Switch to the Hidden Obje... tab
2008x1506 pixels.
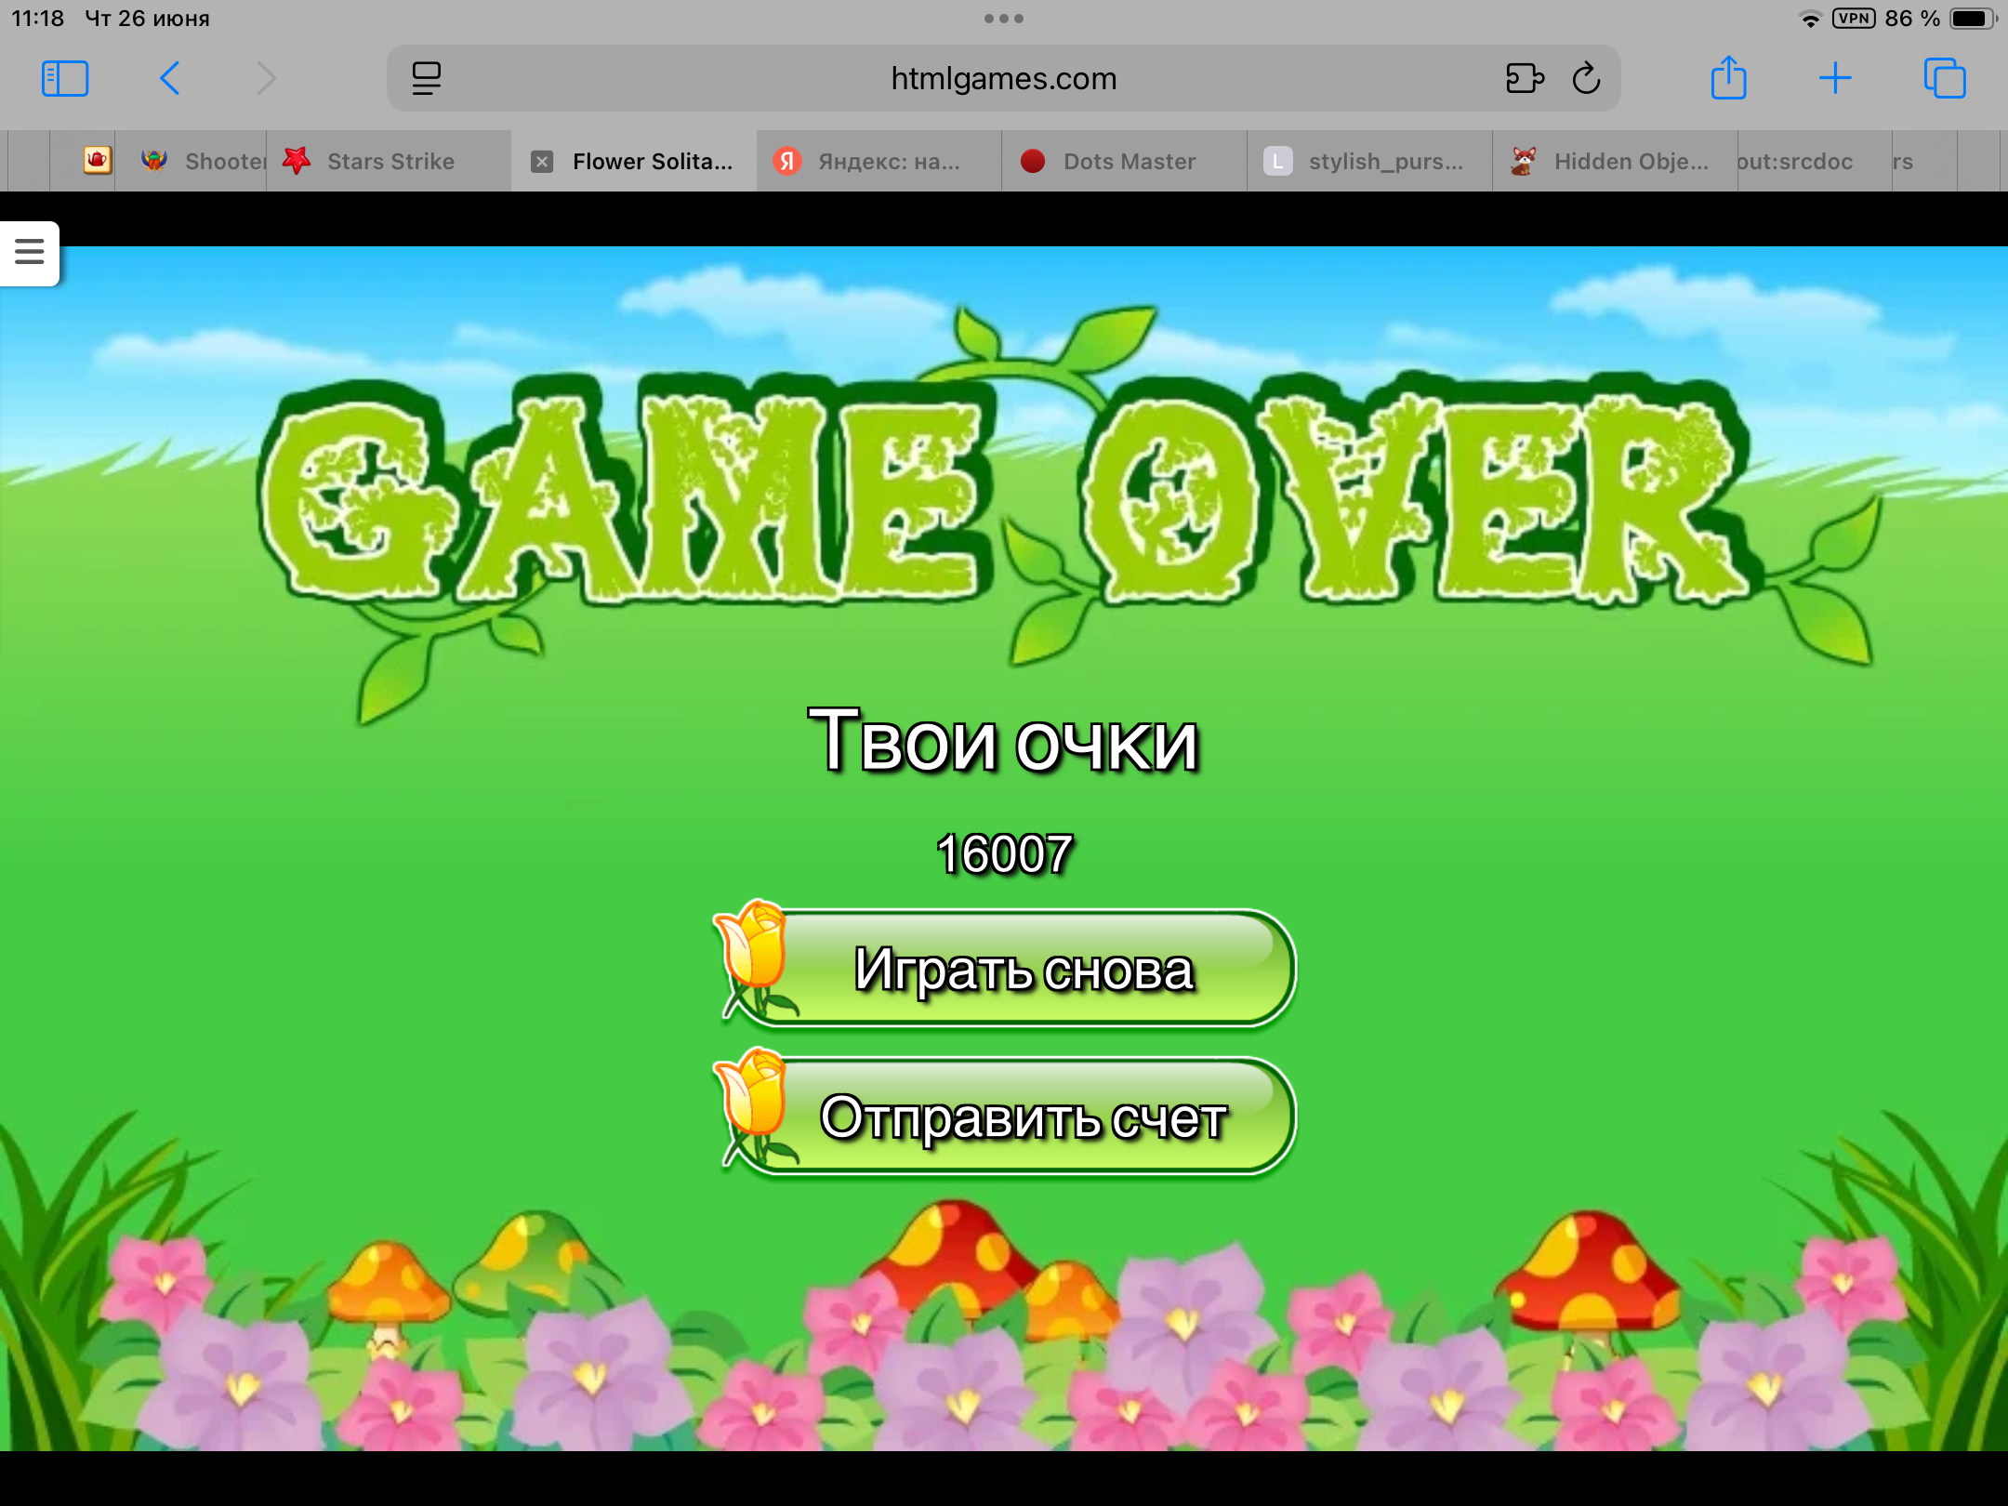point(1616,161)
